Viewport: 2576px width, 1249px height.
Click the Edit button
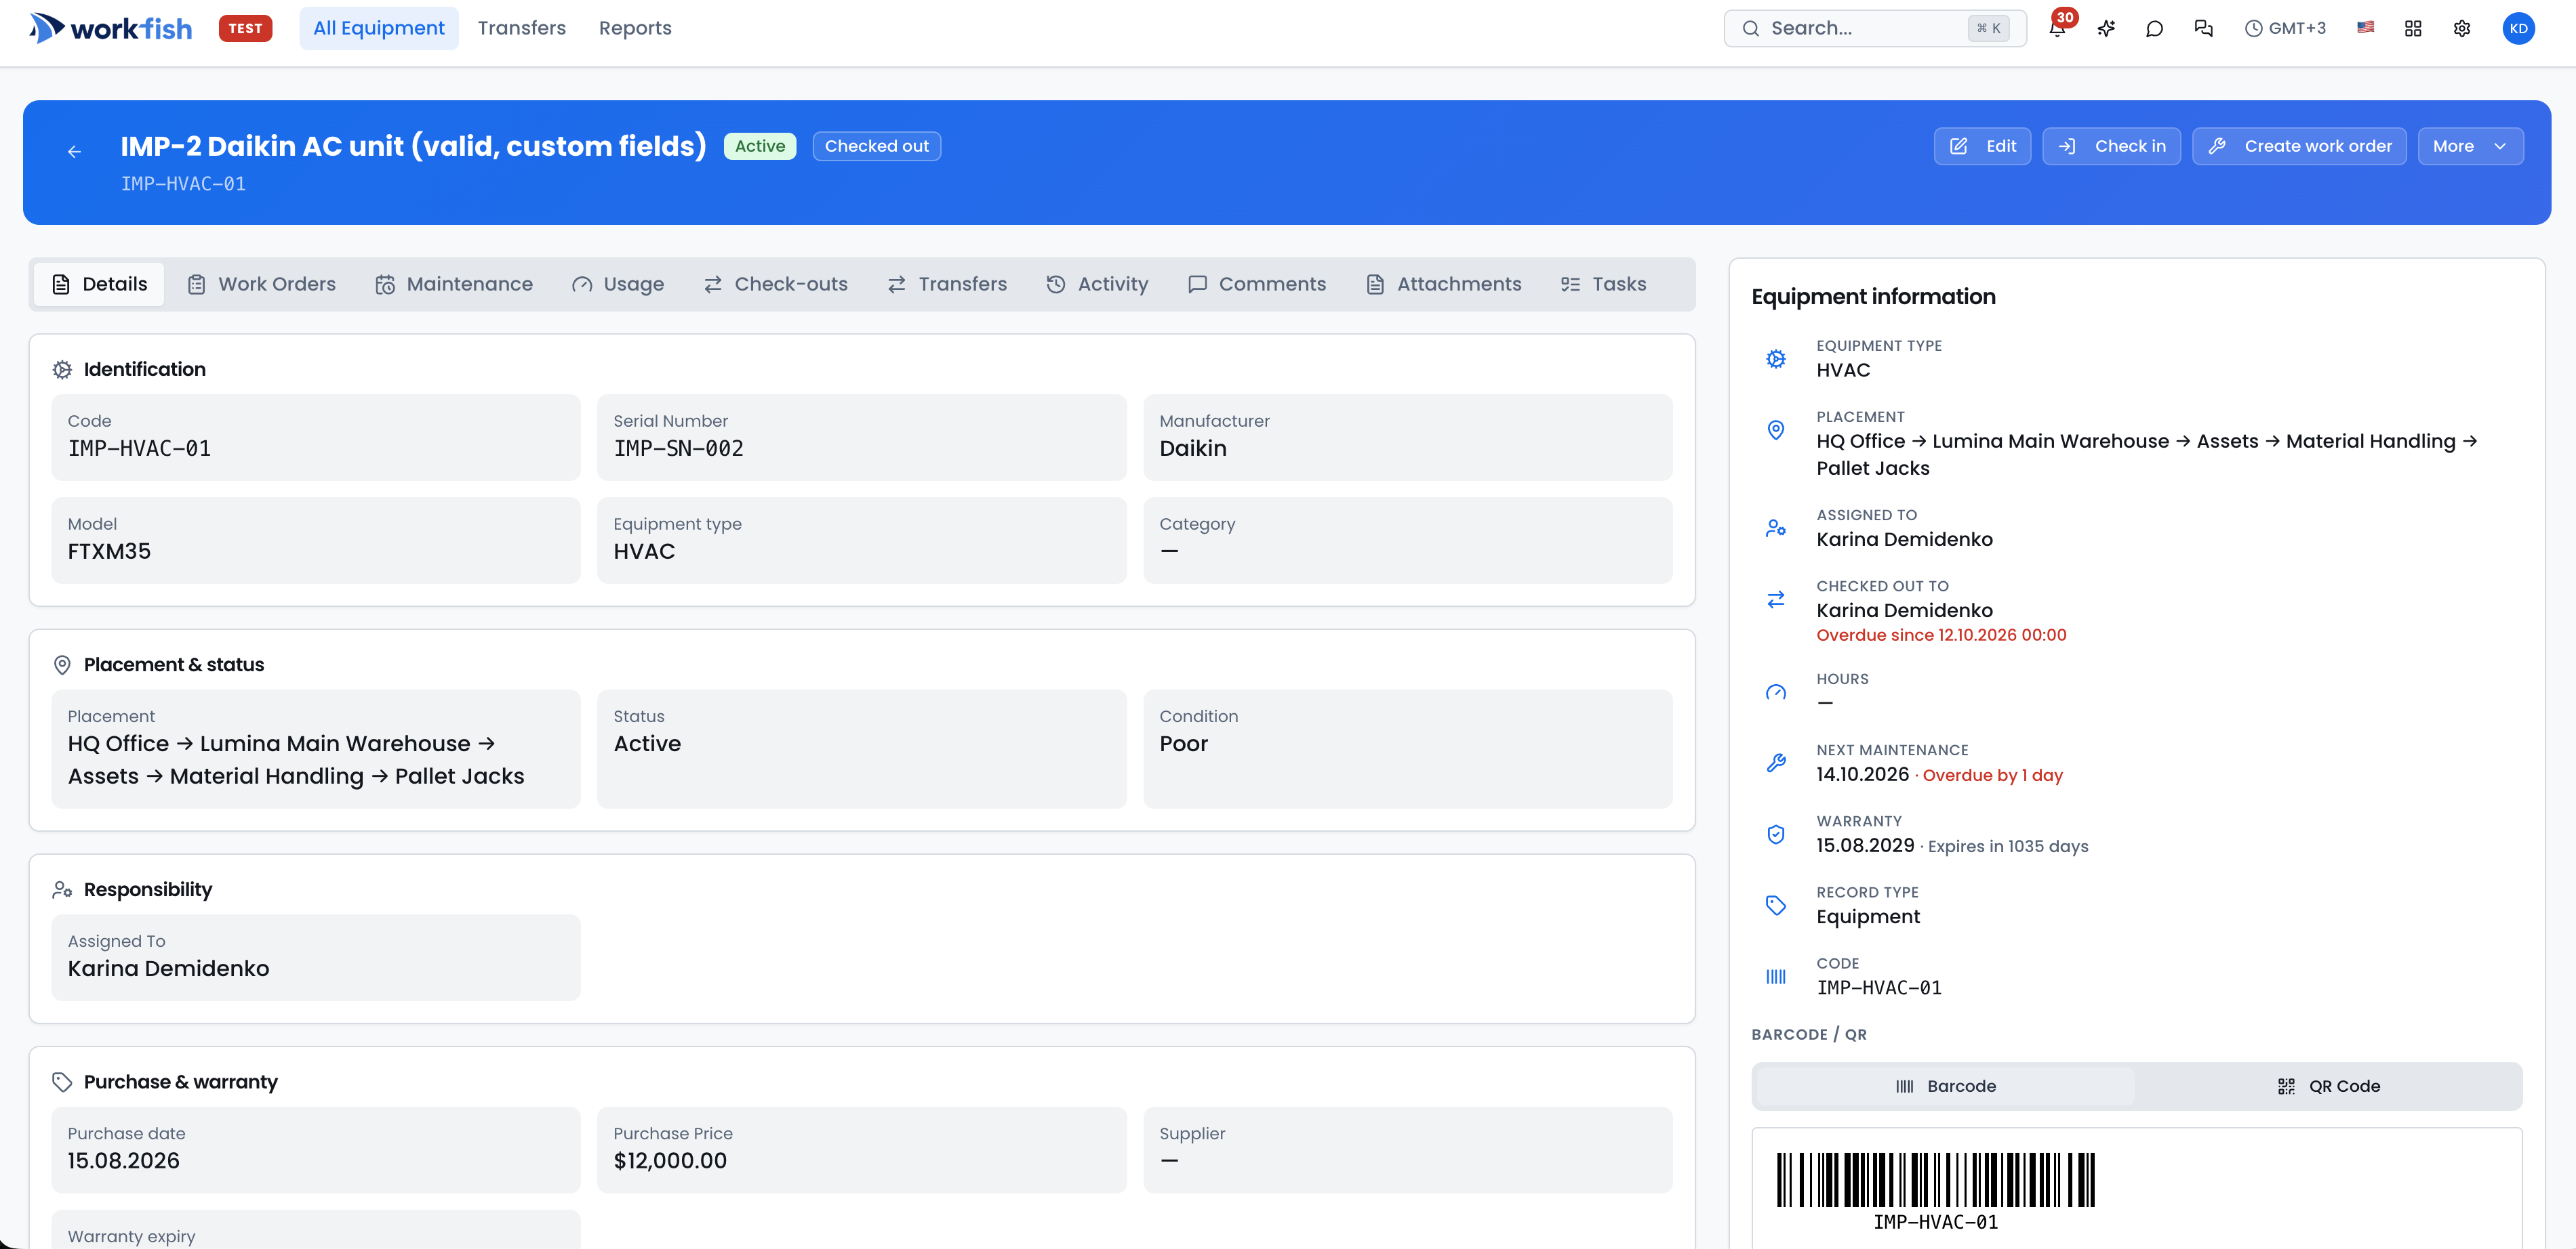point(1982,146)
